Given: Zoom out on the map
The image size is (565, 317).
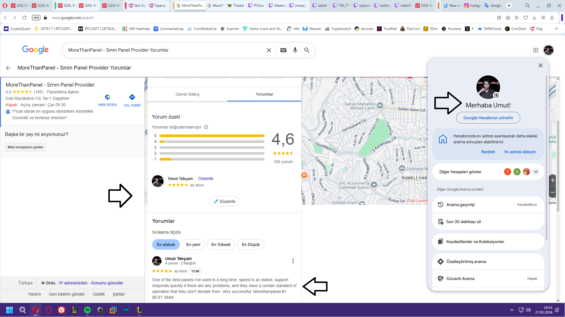Looking at the screenshot, I should (553, 192).
